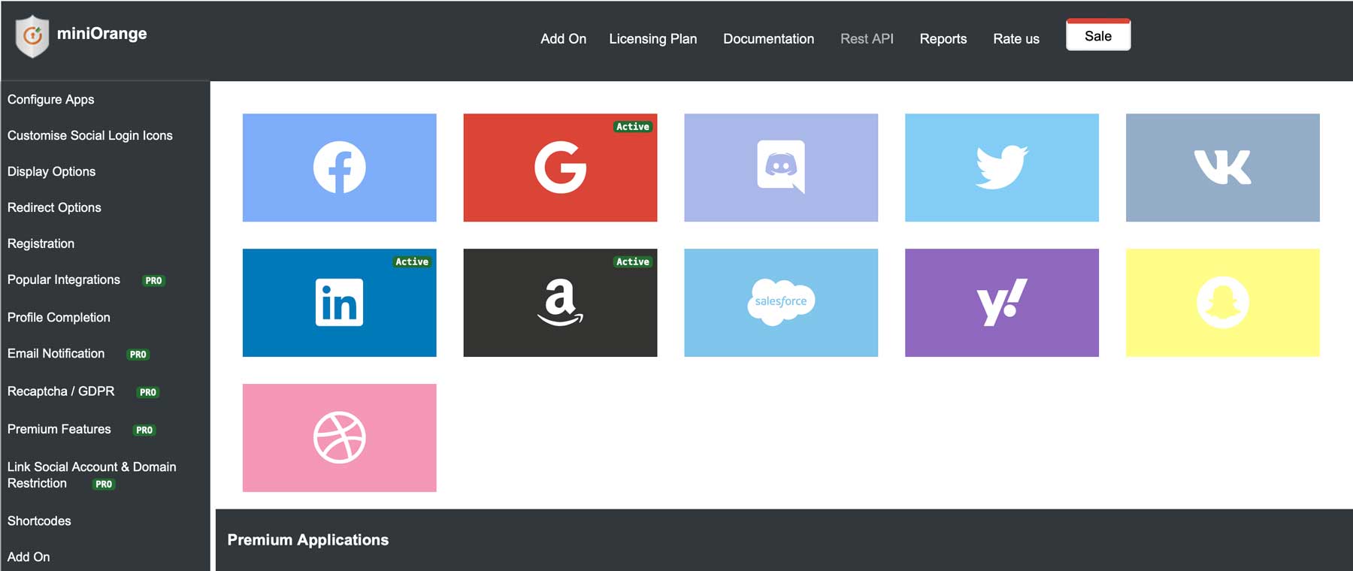Screen dimensions: 1353x571
Task: Select Configure Apps in sidebar
Action: (x=51, y=99)
